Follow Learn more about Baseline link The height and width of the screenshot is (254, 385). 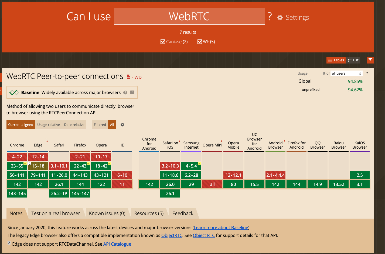(221, 228)
